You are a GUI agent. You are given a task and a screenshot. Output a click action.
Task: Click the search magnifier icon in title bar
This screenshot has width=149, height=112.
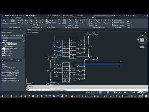tap(112, 16)
